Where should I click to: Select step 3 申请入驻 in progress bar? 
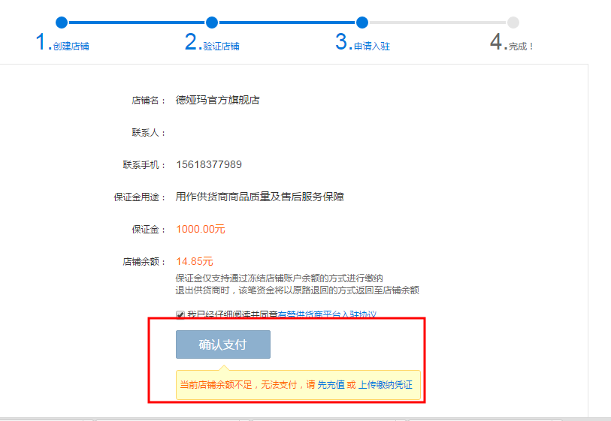(x=363, y=42)
